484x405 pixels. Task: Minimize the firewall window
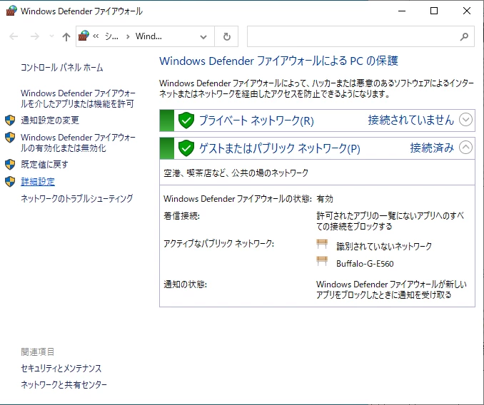(402, 11)
